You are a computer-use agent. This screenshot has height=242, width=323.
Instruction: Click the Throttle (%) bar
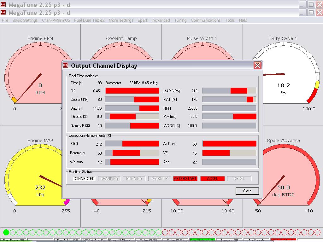point(132,117)
